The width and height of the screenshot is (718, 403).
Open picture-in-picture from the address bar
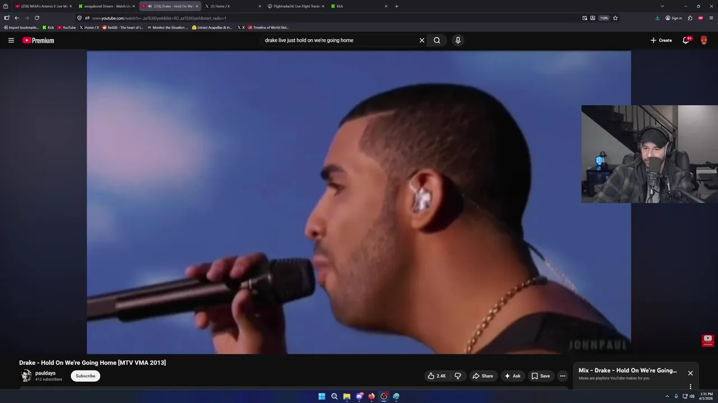(x=584, y=18)
